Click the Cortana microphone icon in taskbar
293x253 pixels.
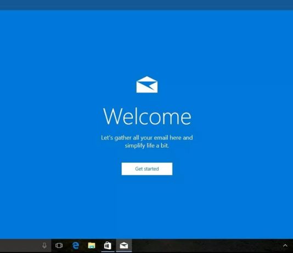(44, 245)
